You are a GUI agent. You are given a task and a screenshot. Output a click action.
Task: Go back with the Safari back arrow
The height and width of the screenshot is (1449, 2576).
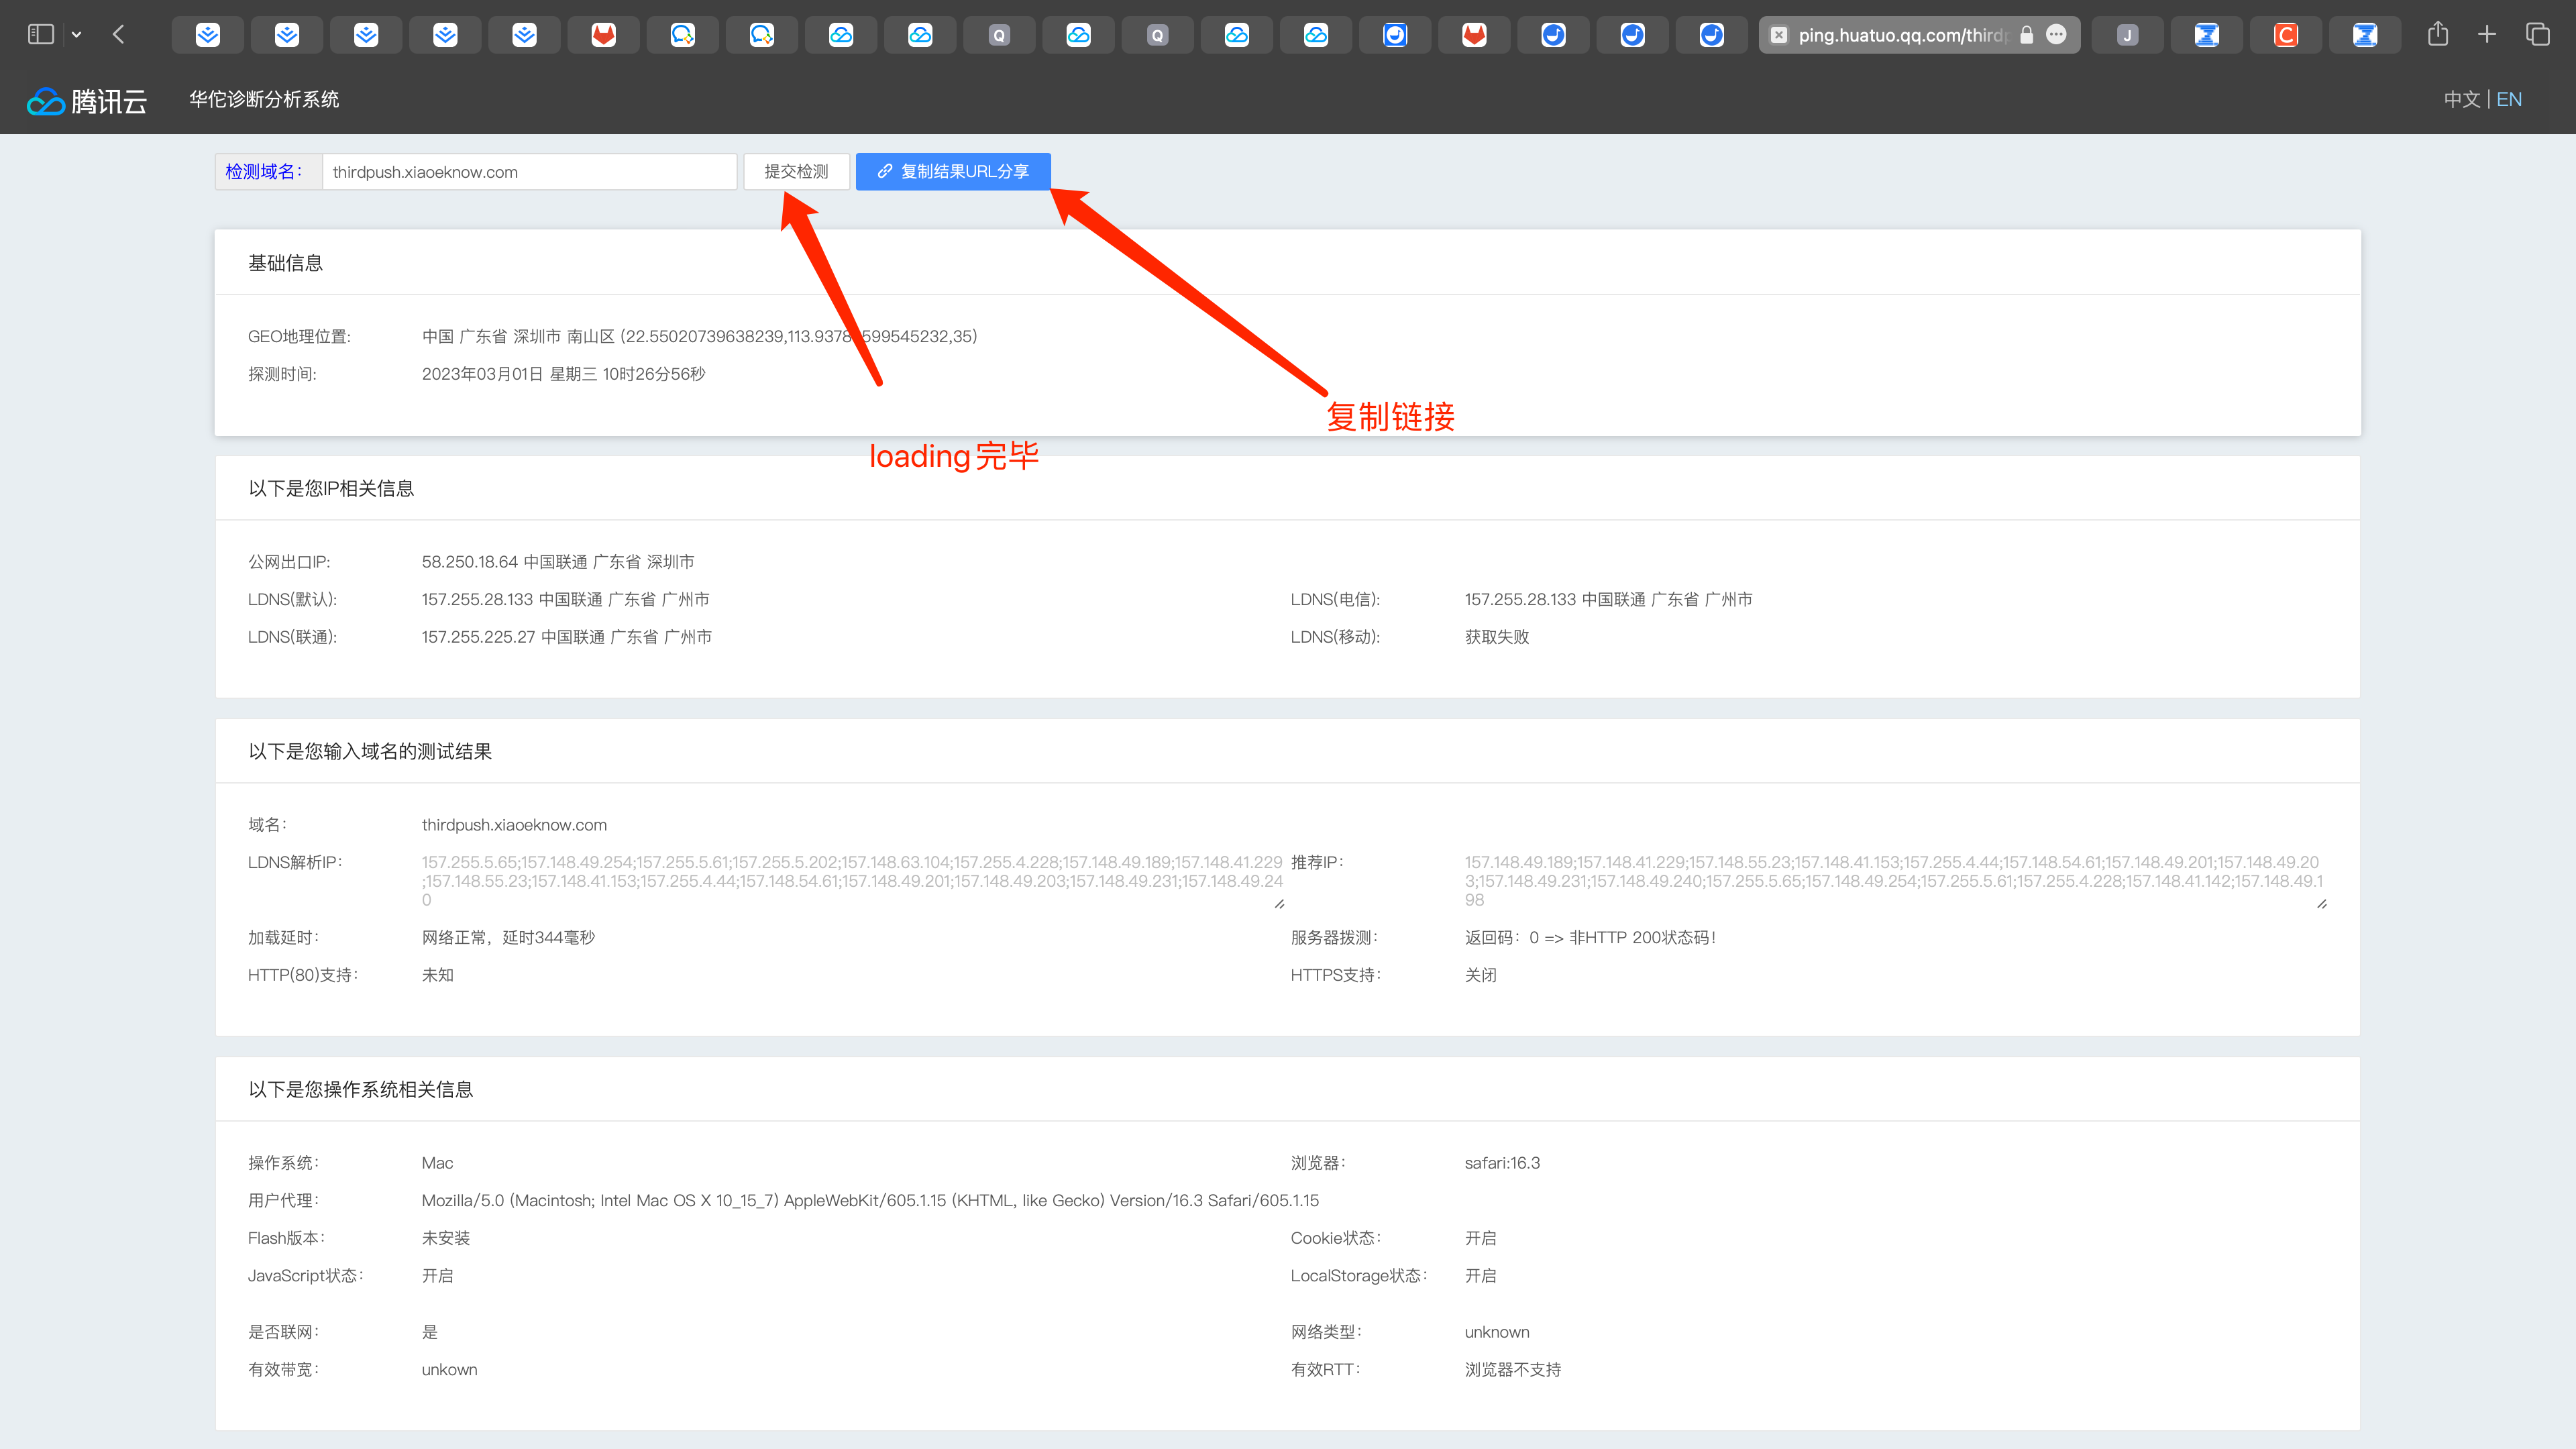tap(119, 35)
